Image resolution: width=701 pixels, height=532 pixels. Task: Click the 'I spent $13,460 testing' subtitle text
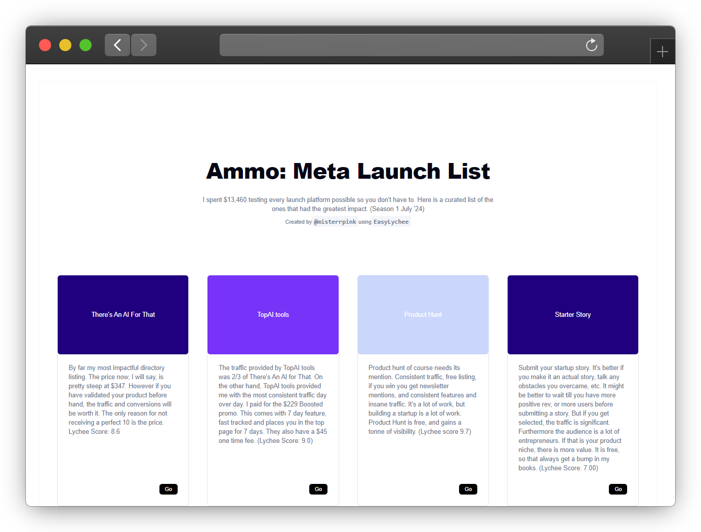point(348,204)
